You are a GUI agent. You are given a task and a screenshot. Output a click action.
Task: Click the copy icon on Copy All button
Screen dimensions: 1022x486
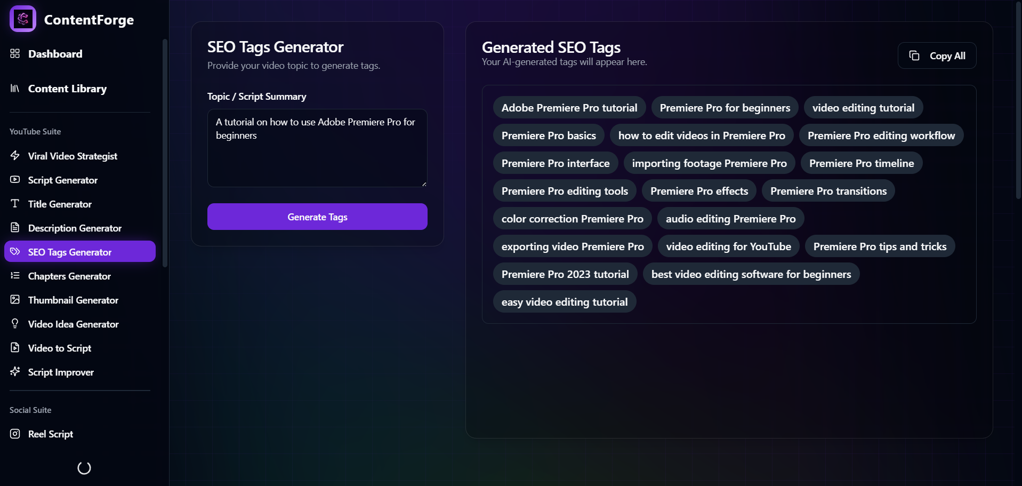(x=915, y=55)
